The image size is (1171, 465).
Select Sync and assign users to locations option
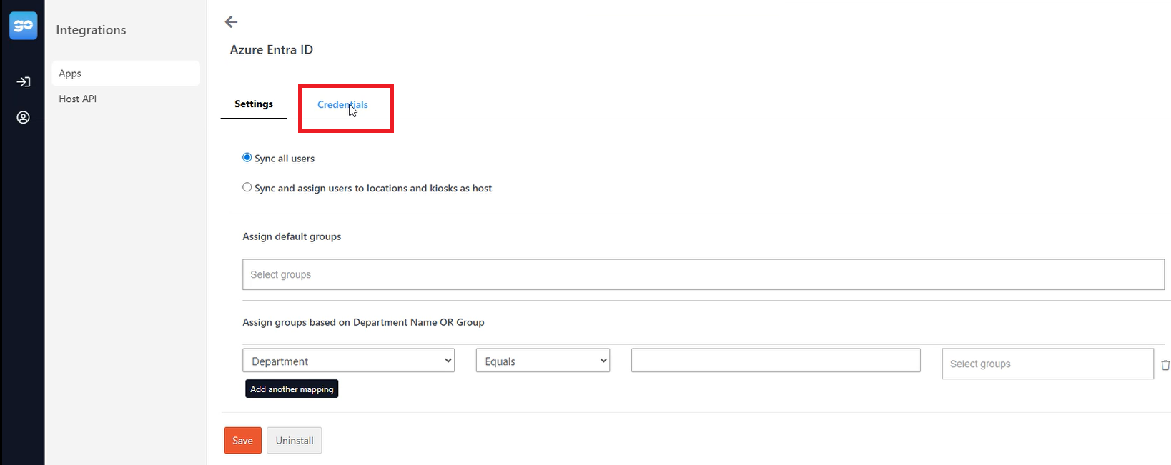[x=247, y=188]
